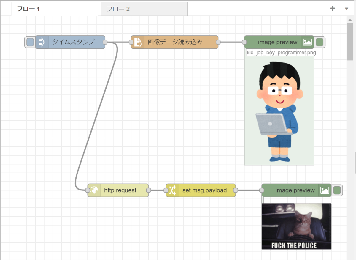The image size is (356, 260).
Task: Toggle the lower image preview node's green button
Action: [337, 190]
